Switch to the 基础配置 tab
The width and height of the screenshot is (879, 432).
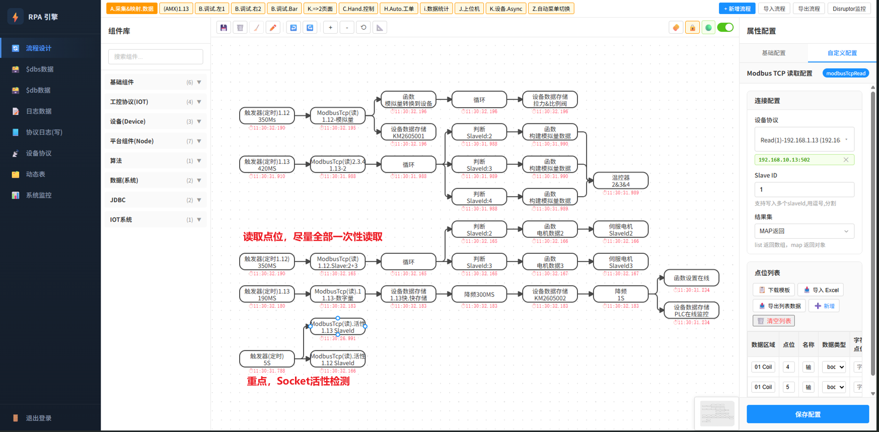pyautogui.click(x=773, y=53)
